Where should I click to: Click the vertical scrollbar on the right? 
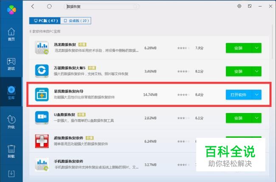273,41
